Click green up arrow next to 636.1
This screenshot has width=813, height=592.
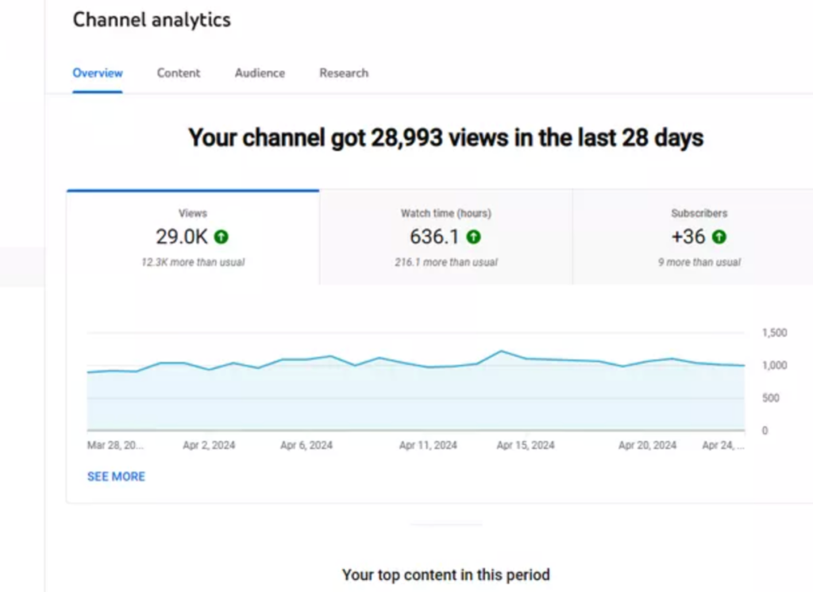tap(473, 237)
